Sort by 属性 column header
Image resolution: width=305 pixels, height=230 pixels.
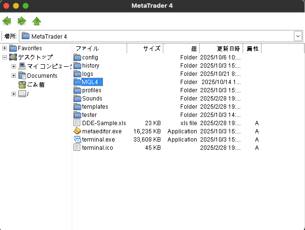click(252, 48)
